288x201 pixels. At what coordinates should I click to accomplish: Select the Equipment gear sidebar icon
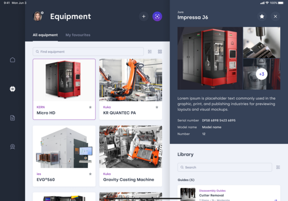click(x=12, y=89)
